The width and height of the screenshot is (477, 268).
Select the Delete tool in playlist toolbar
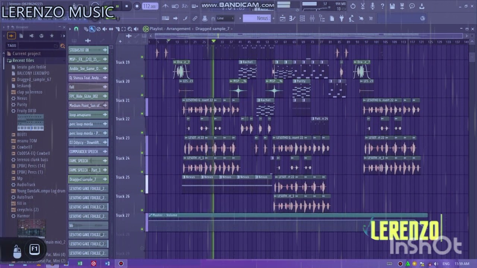(98, 29)
